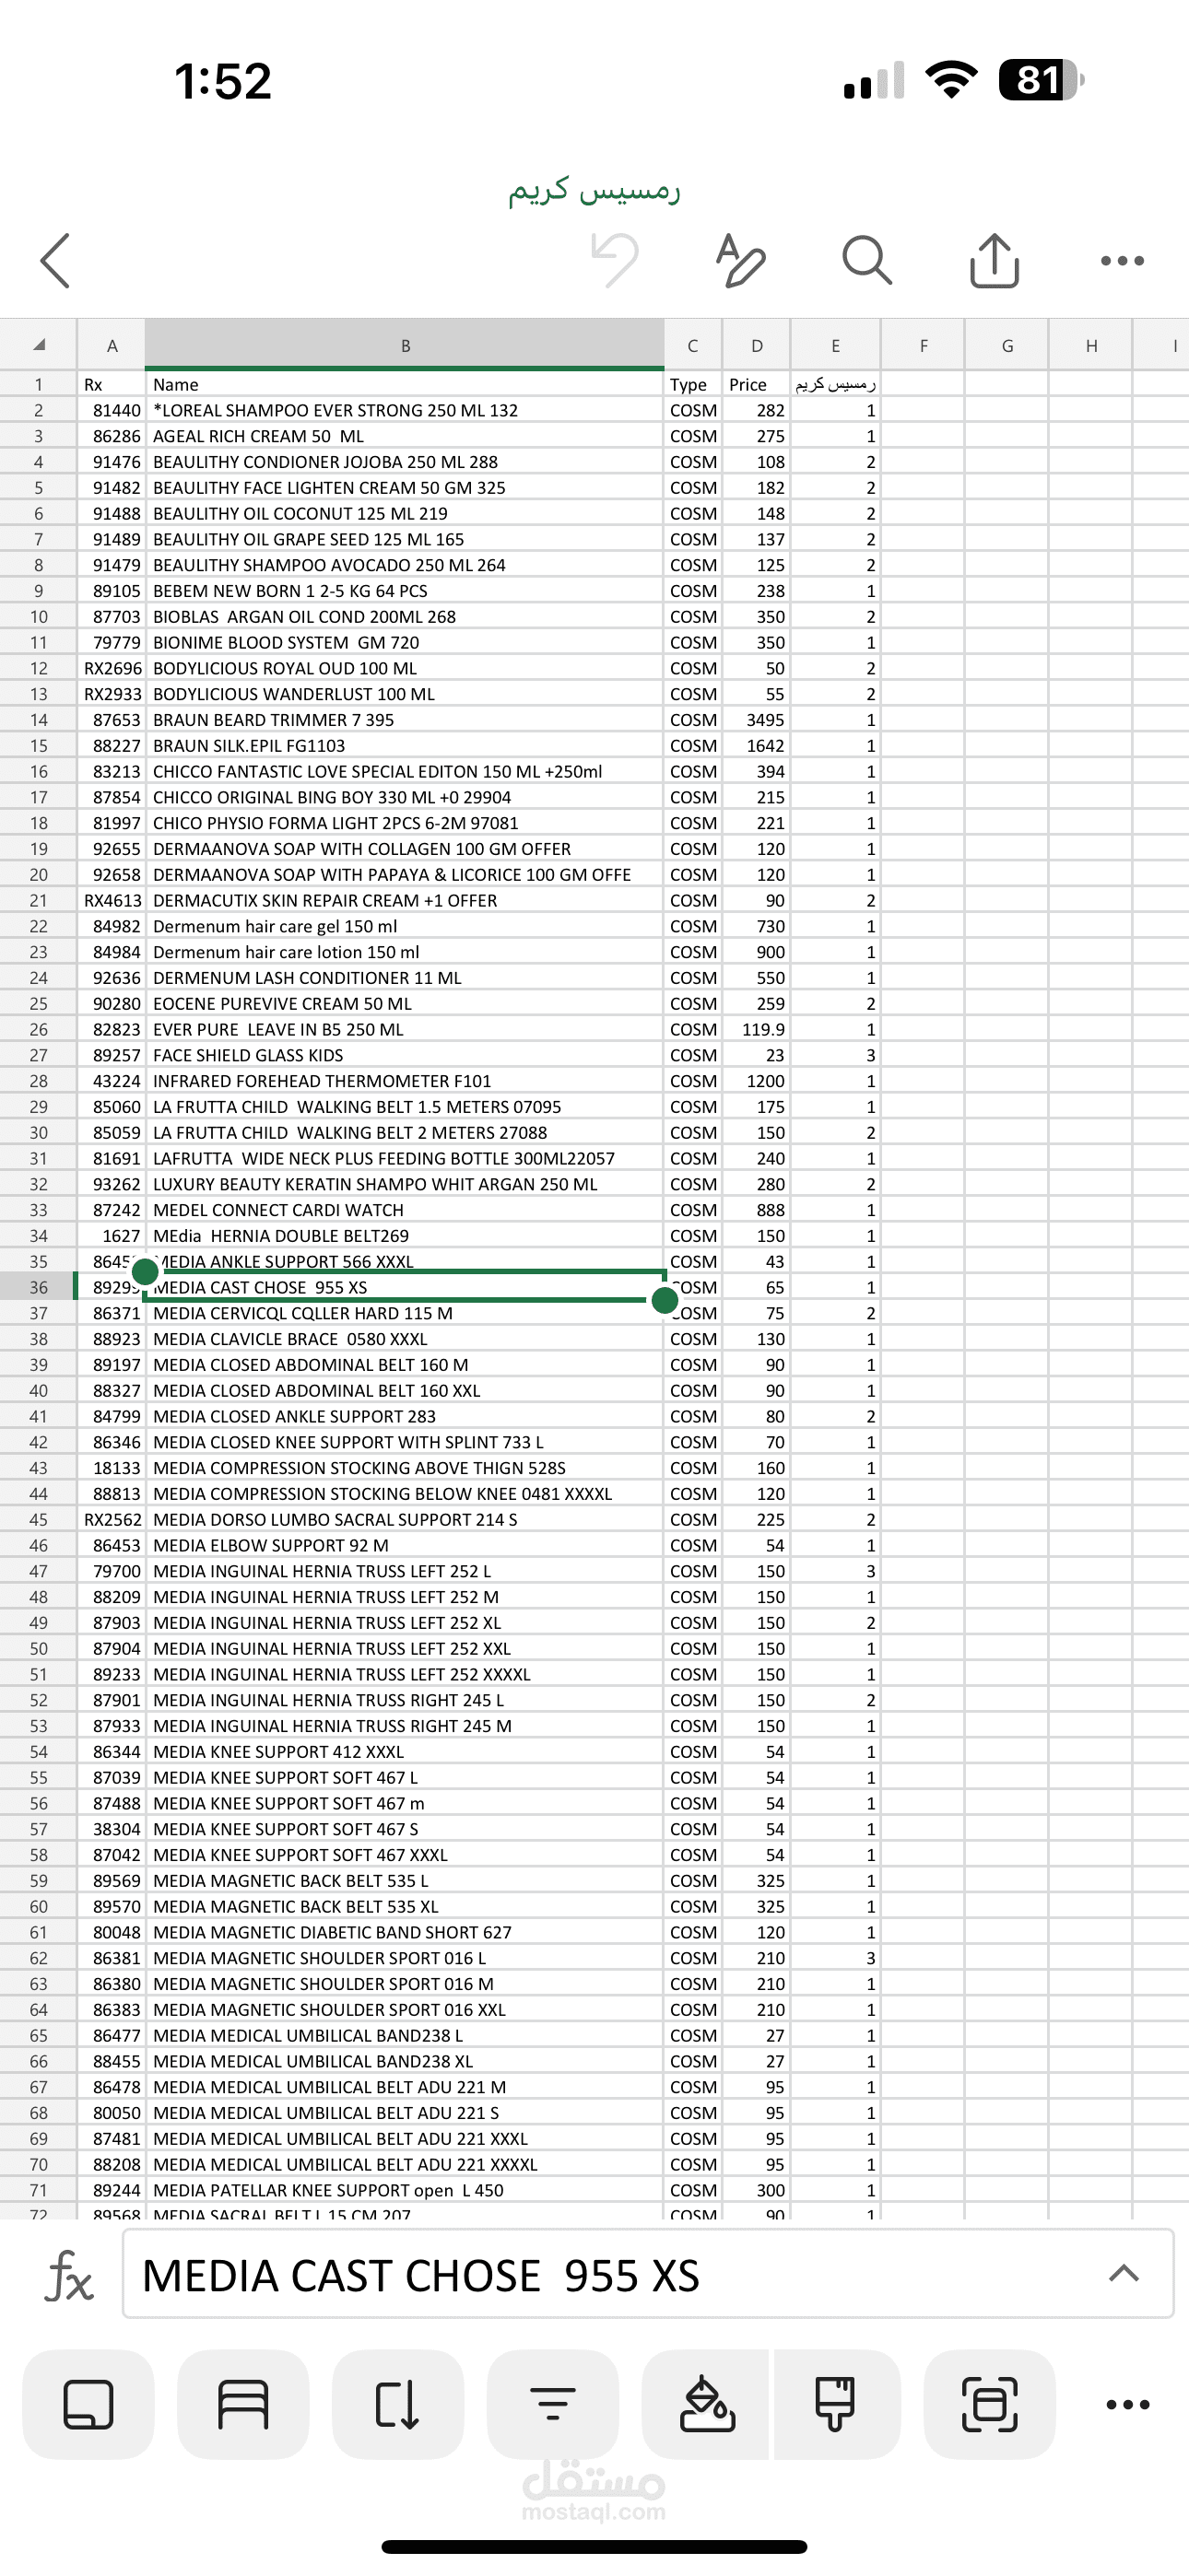This screenshot has width=1189, height=2576.
Task: Select Rx cell 'RX2562'
Action: pyautogui.click(x=112, y=1519)
